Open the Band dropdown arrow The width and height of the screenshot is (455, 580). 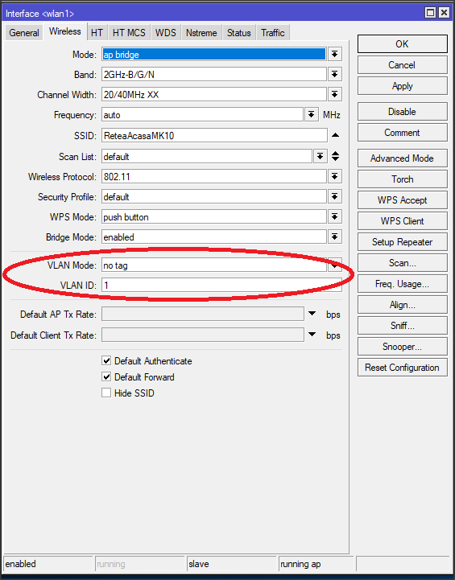(x=335, y=74)
